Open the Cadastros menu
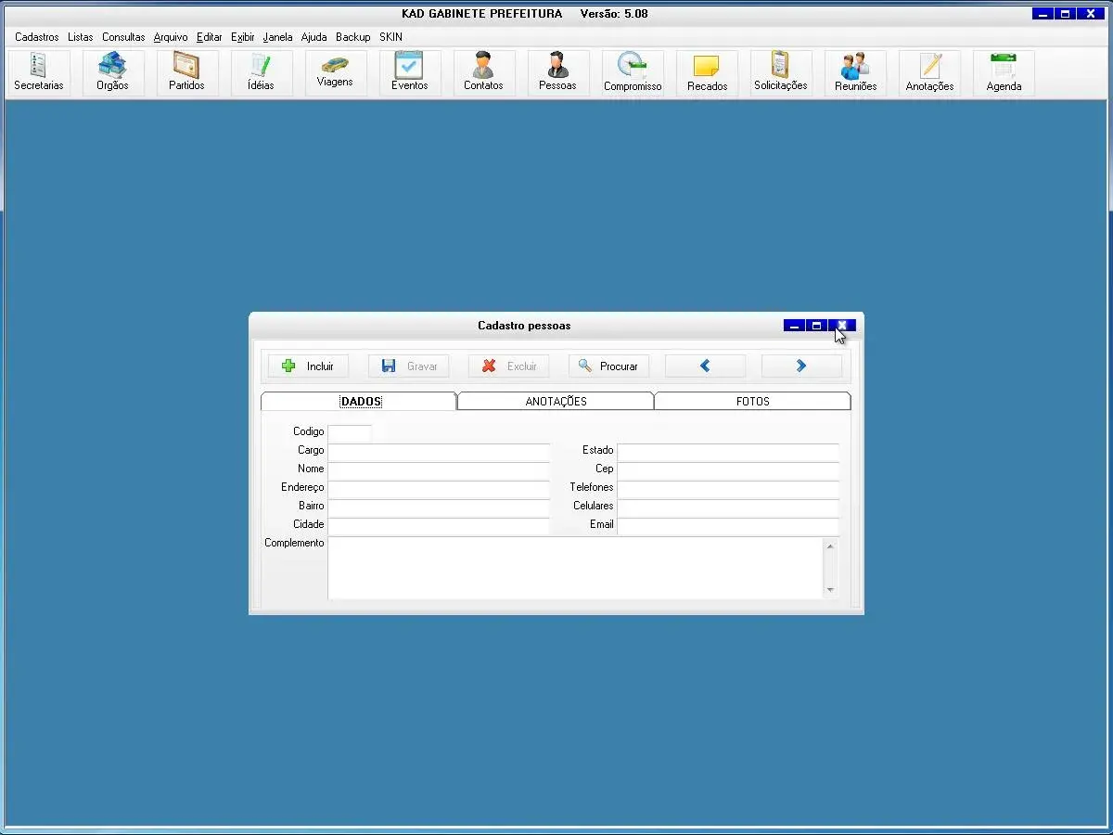Image resolution: width=1113 pixels, height=835 pixels. point(37,37)
